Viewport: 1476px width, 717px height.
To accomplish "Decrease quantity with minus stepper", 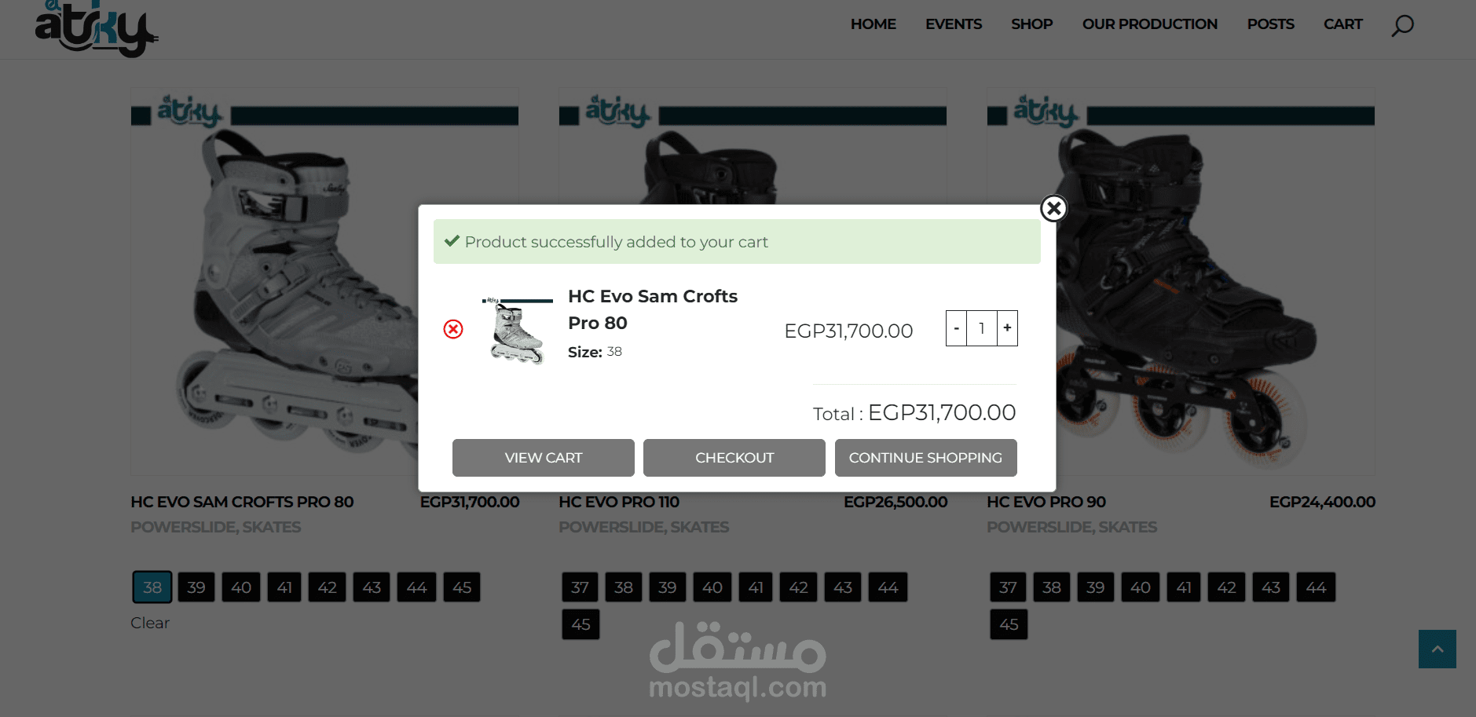I will point(956,328).
